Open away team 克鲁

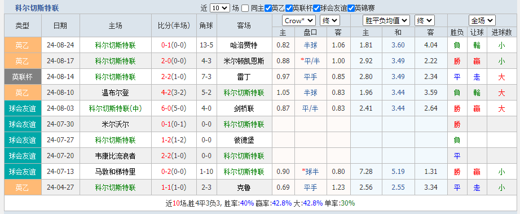244,188
